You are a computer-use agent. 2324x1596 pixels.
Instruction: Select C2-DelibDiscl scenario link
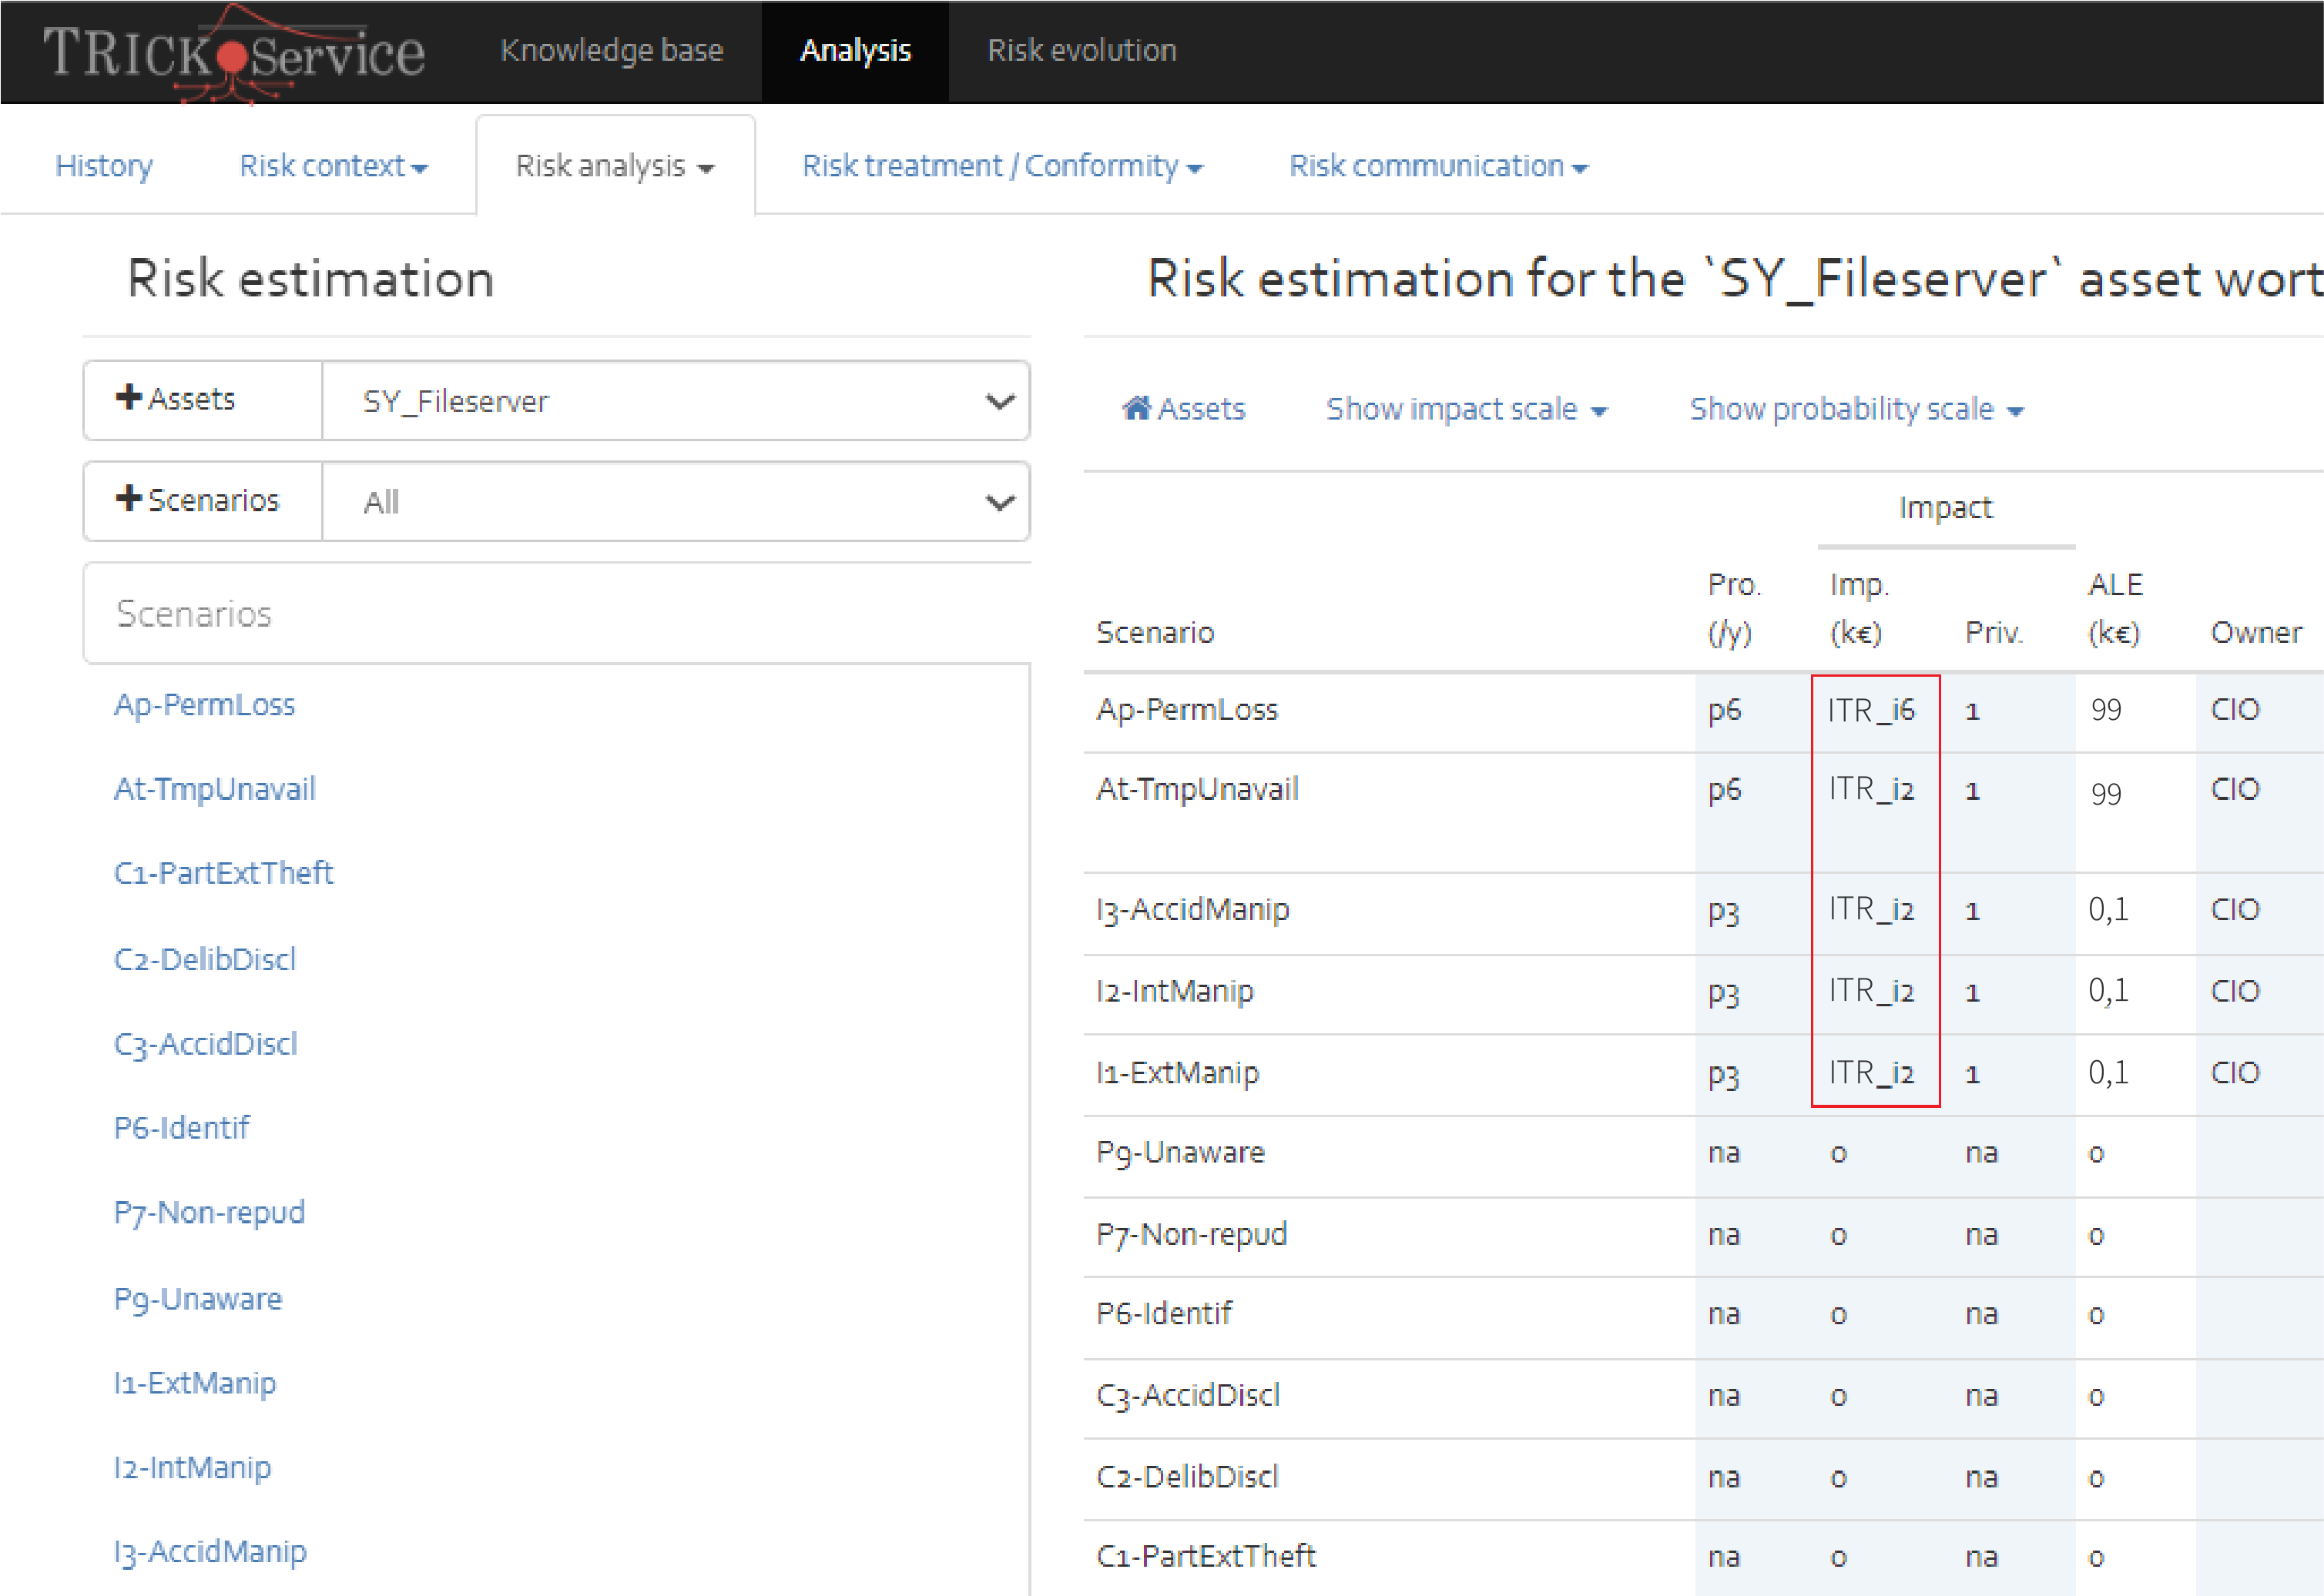[x=205, y=960]
